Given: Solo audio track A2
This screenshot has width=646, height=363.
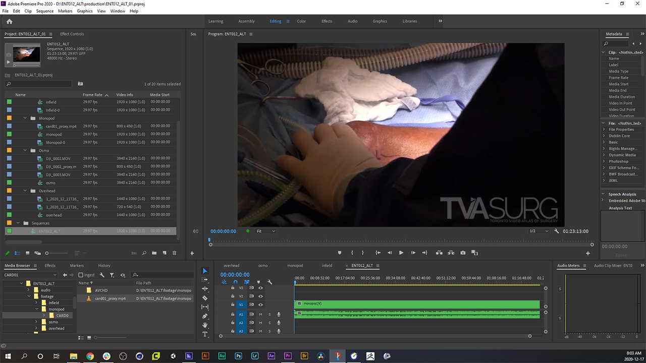Looking at the screenshot, I should click(x=270, y=323).
